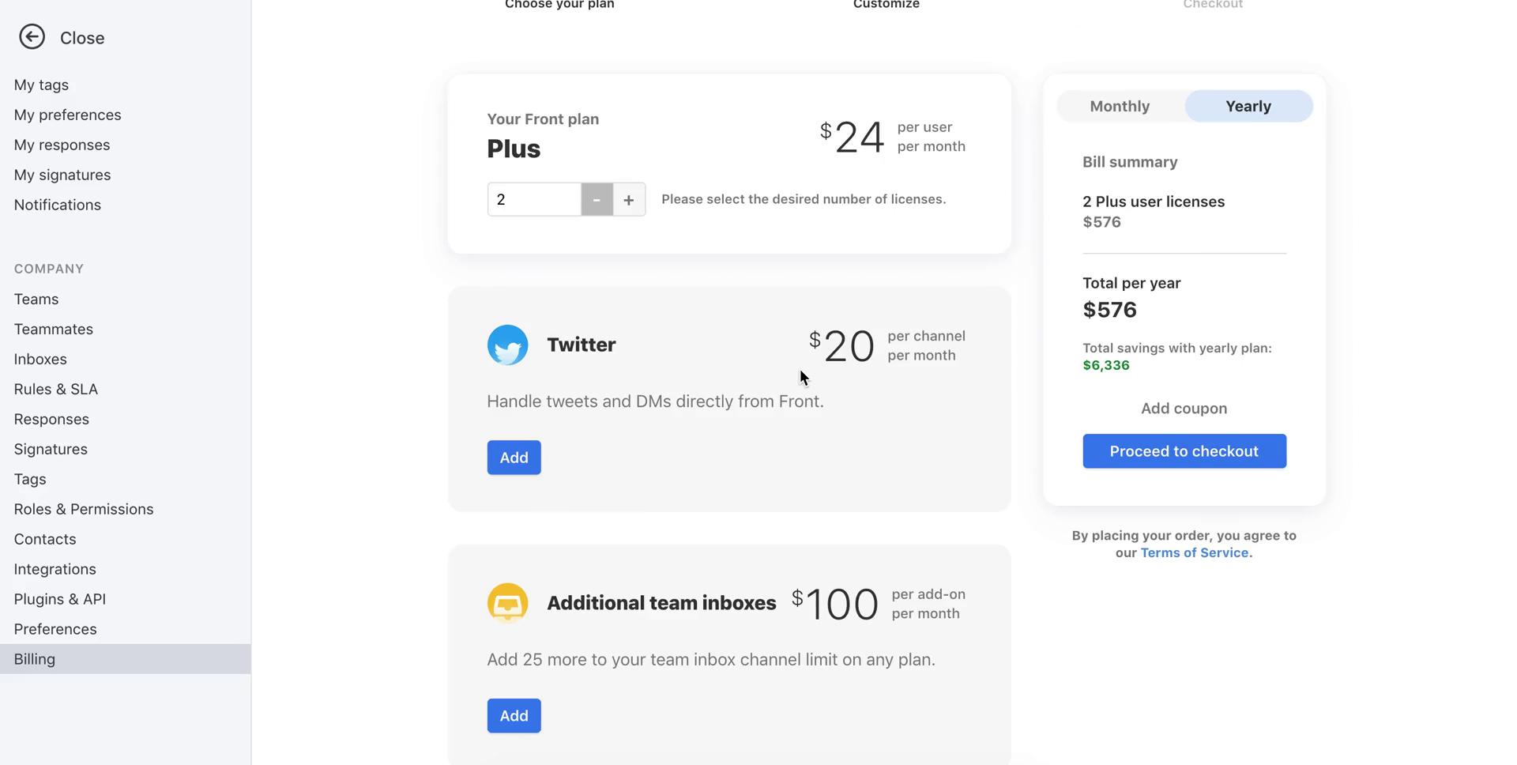Image resolution: width=1517 pixels, height=765 pixels.
Task: Open the Add coupon link
Action: (x=1184, y=409)
